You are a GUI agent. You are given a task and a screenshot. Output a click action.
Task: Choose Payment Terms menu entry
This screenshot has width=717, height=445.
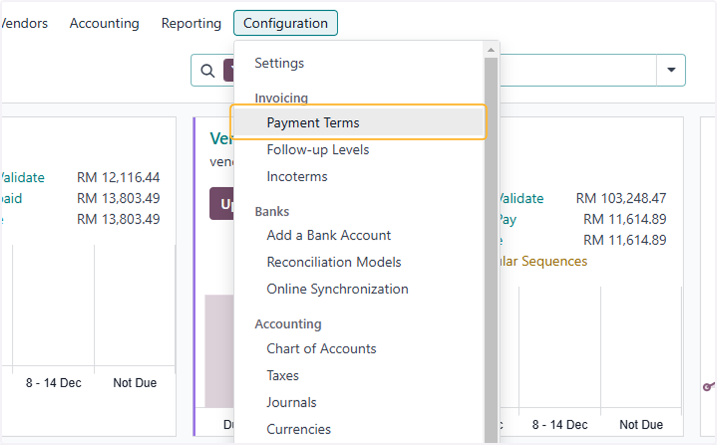tap(358, 123)
